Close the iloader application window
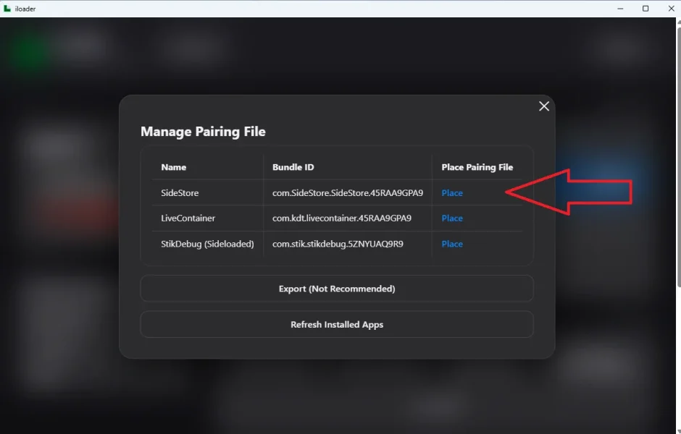 669,9
